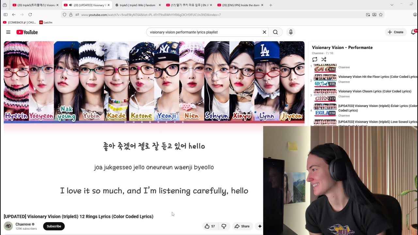Open browser profile account icon
Screen dimensions: 418x235
click(415, 15)
